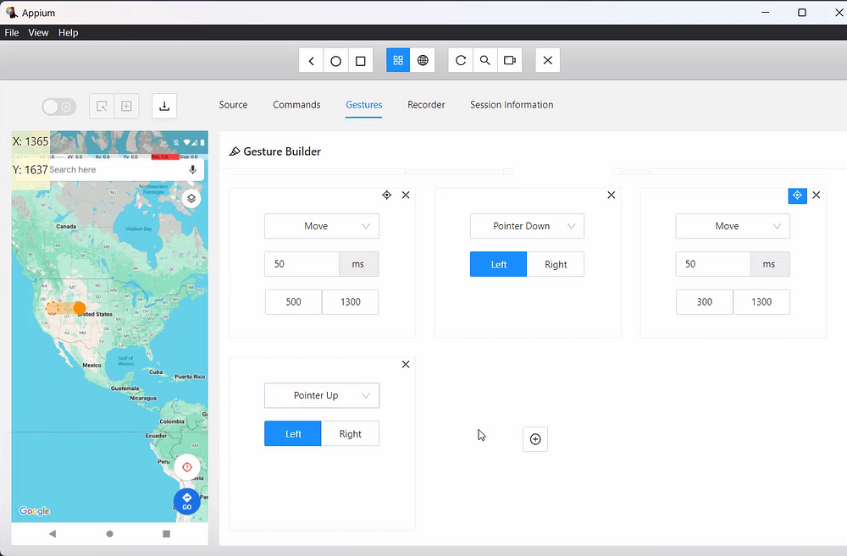Screen dimensions: 847x556
Task: Click the blue GO directions button
Action: [x=187, y=502]
